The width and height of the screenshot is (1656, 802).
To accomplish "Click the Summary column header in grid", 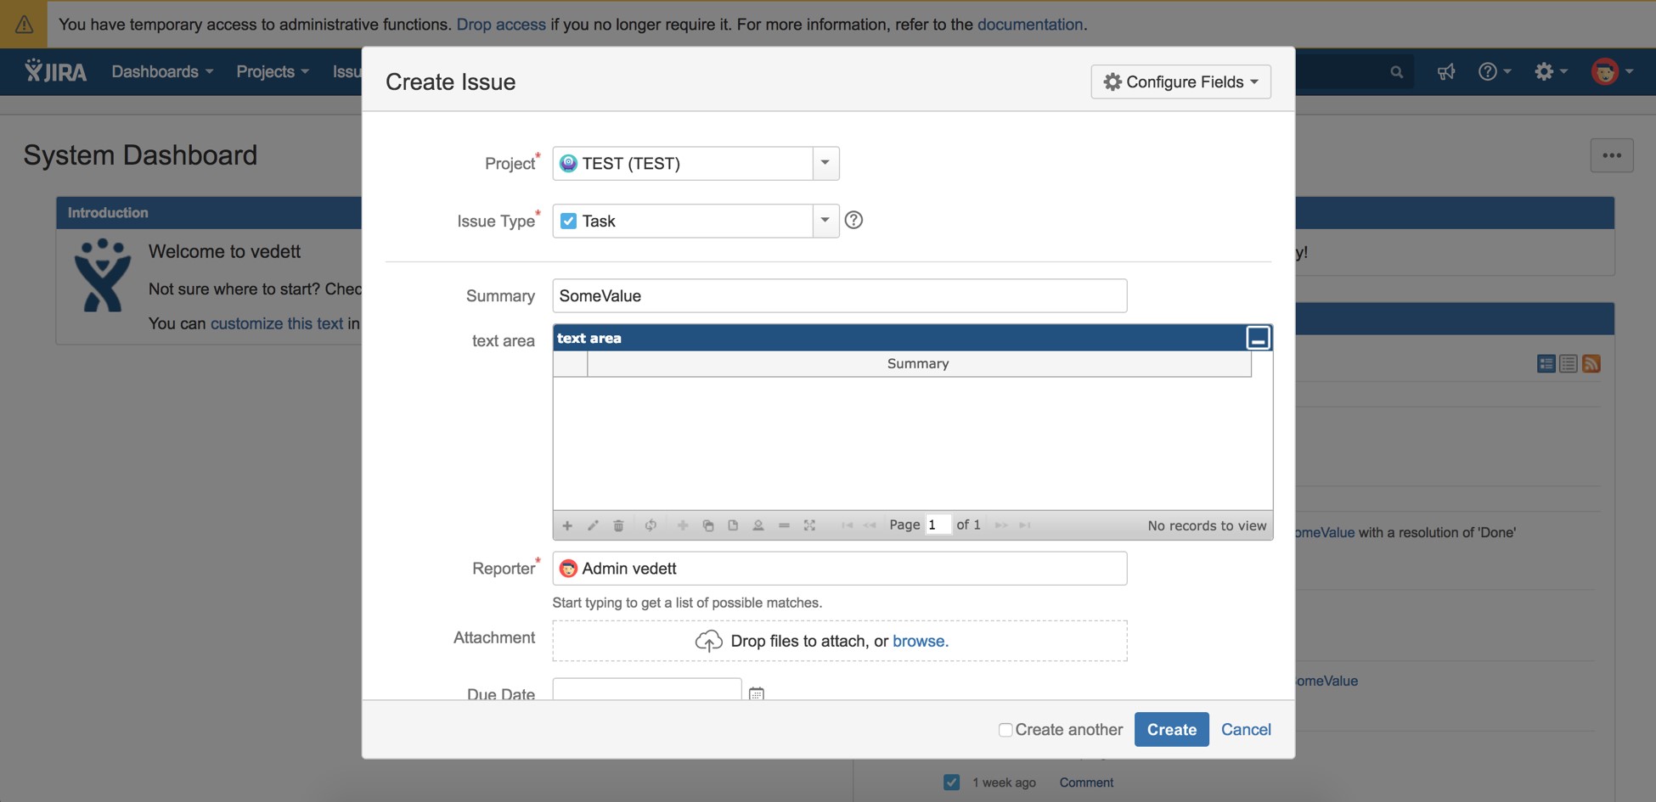I will click(919, 363).
